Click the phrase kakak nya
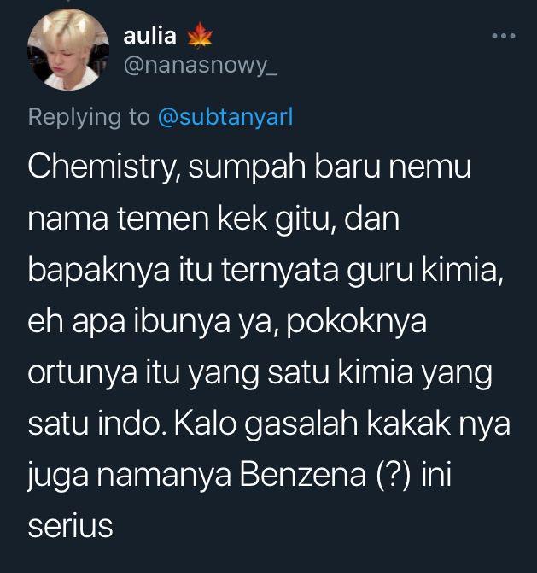The image size is (537, 573). point(438,424)
